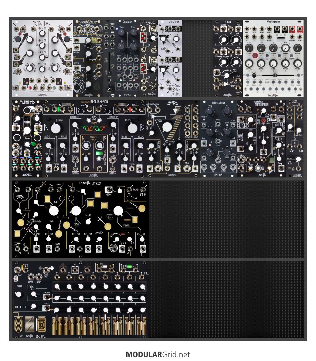Image resolution: width=316 pixels, height=361 pixels.
Task: Click the red record button on Multigrain
Action: coord(255,56)
